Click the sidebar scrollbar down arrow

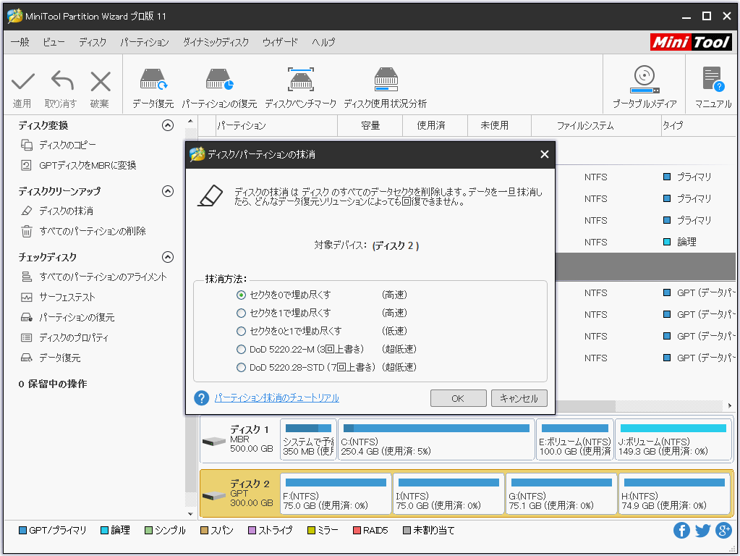(190, 513)
